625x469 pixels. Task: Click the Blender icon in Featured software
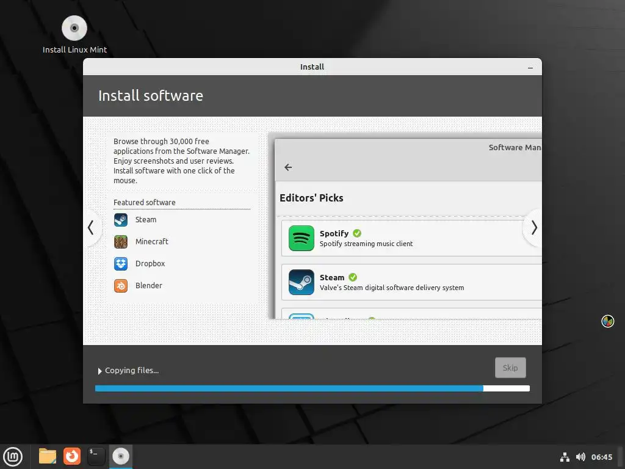click(121, 286)
